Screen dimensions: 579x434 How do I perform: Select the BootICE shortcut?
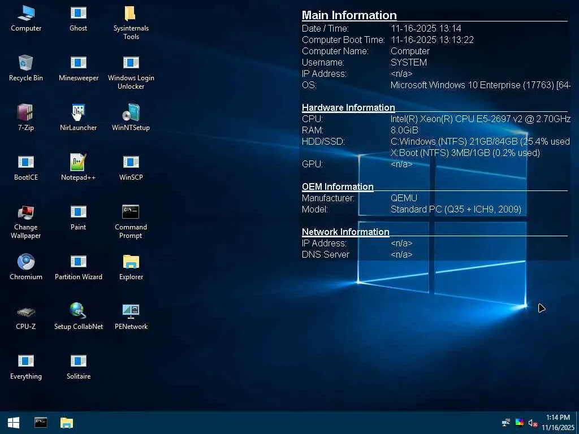click(x=26, y=168)
